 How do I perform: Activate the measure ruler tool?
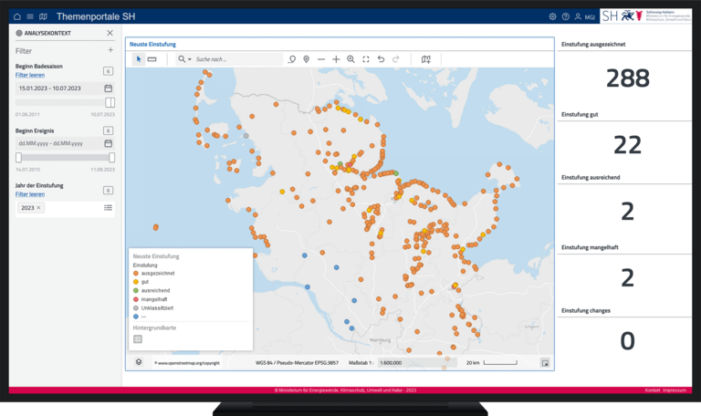[x=152, y=59]
